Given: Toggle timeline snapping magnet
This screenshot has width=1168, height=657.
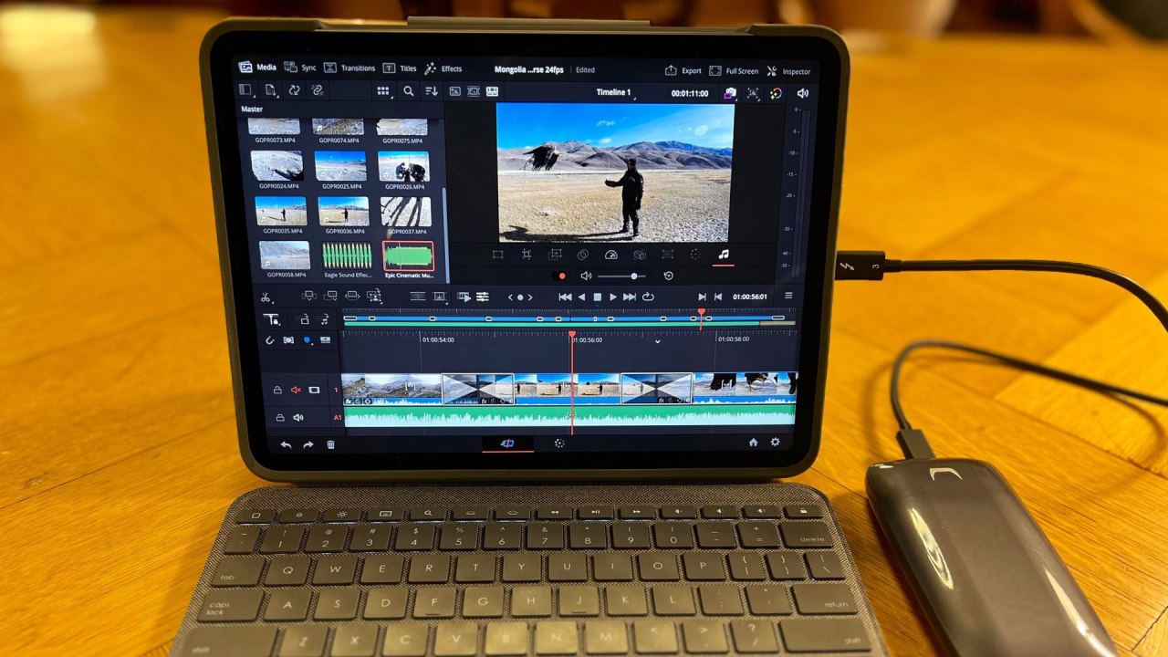Looking at the screenshot, I should [x=270, y=339].
